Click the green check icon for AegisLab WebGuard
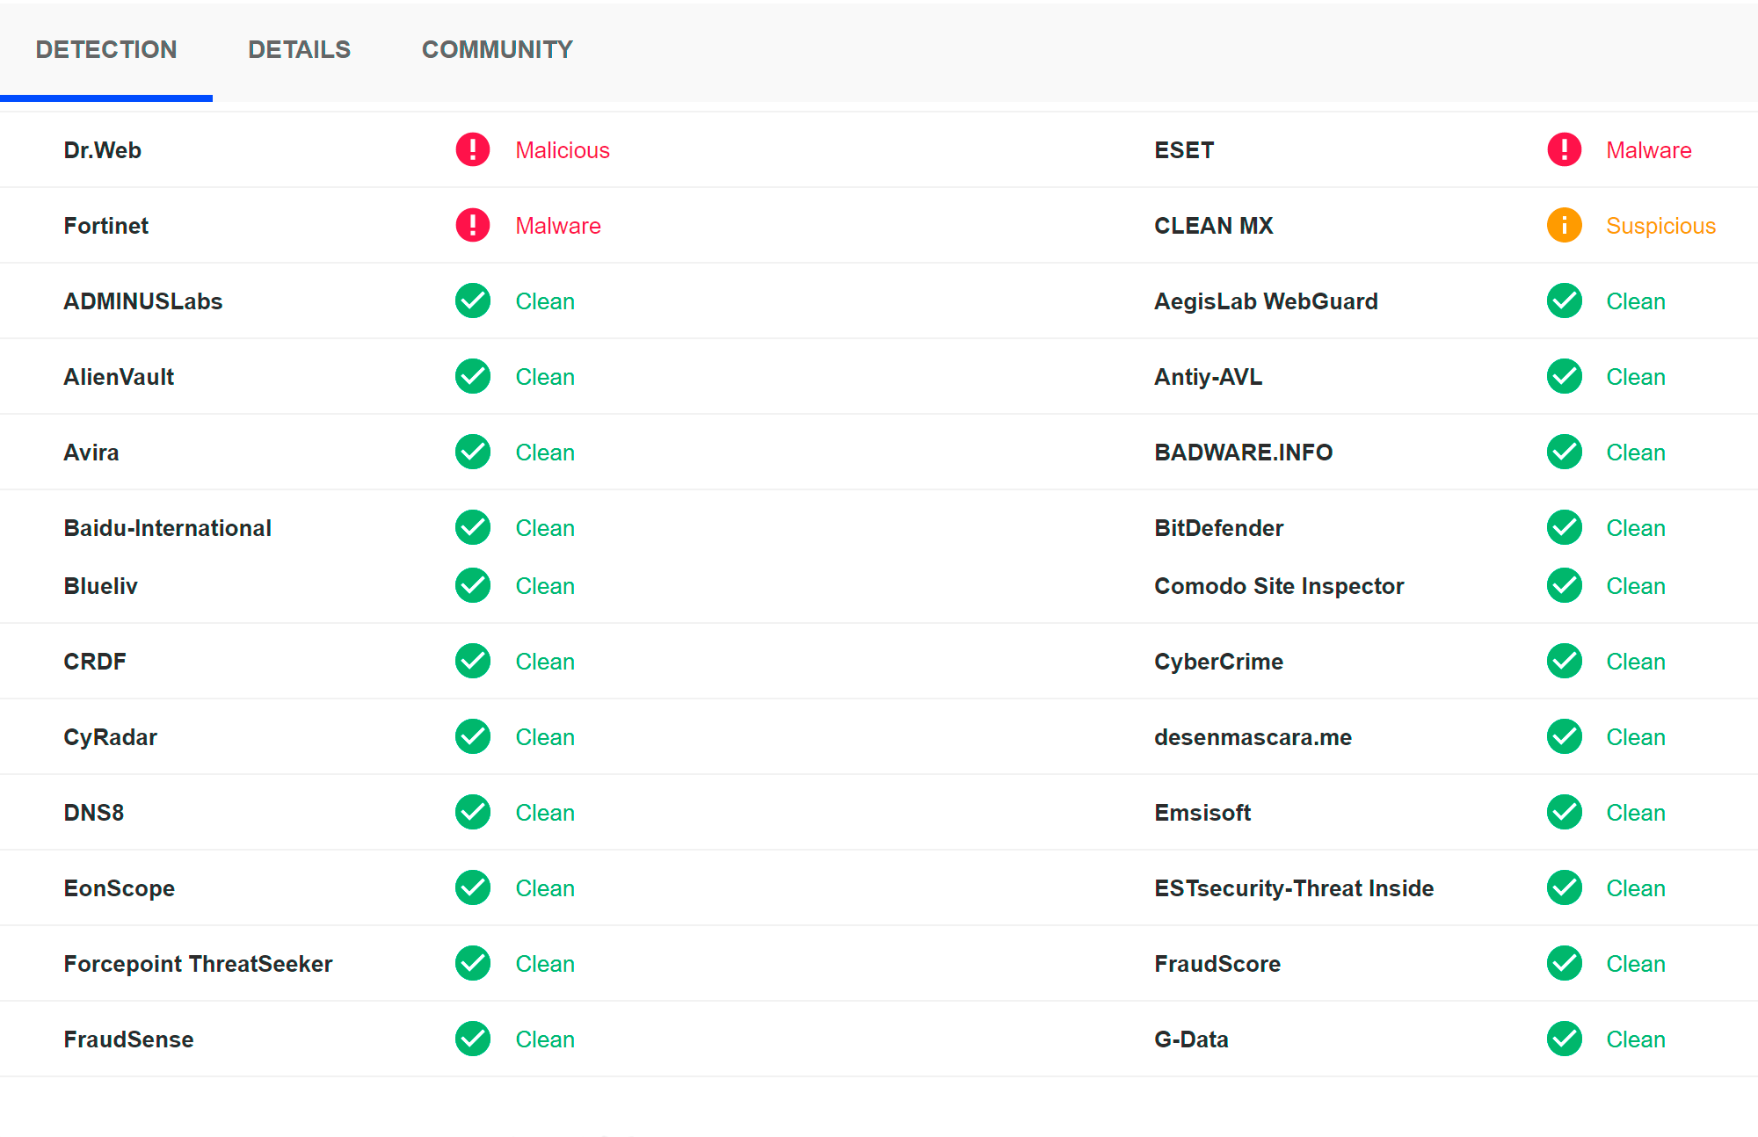Screen dimensions: 1758x1137 click(1565, 301)
